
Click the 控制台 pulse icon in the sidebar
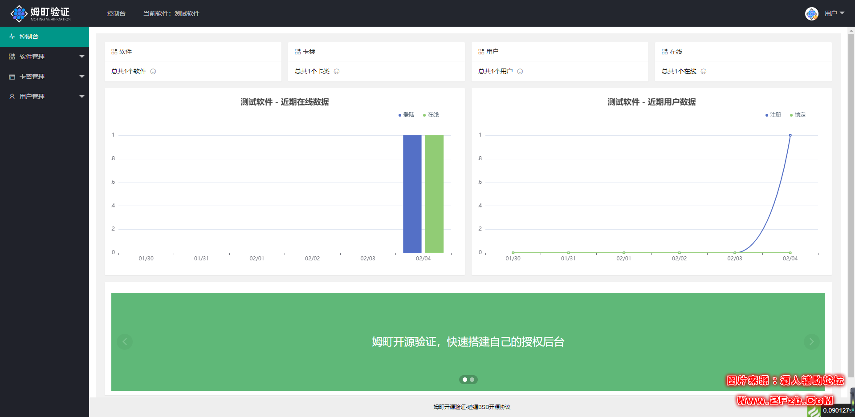[12, 36]
